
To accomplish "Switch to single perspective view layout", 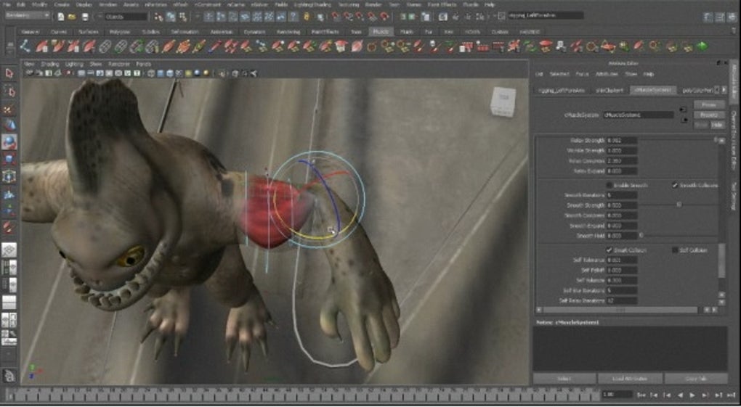I will (x=9, y=250).
